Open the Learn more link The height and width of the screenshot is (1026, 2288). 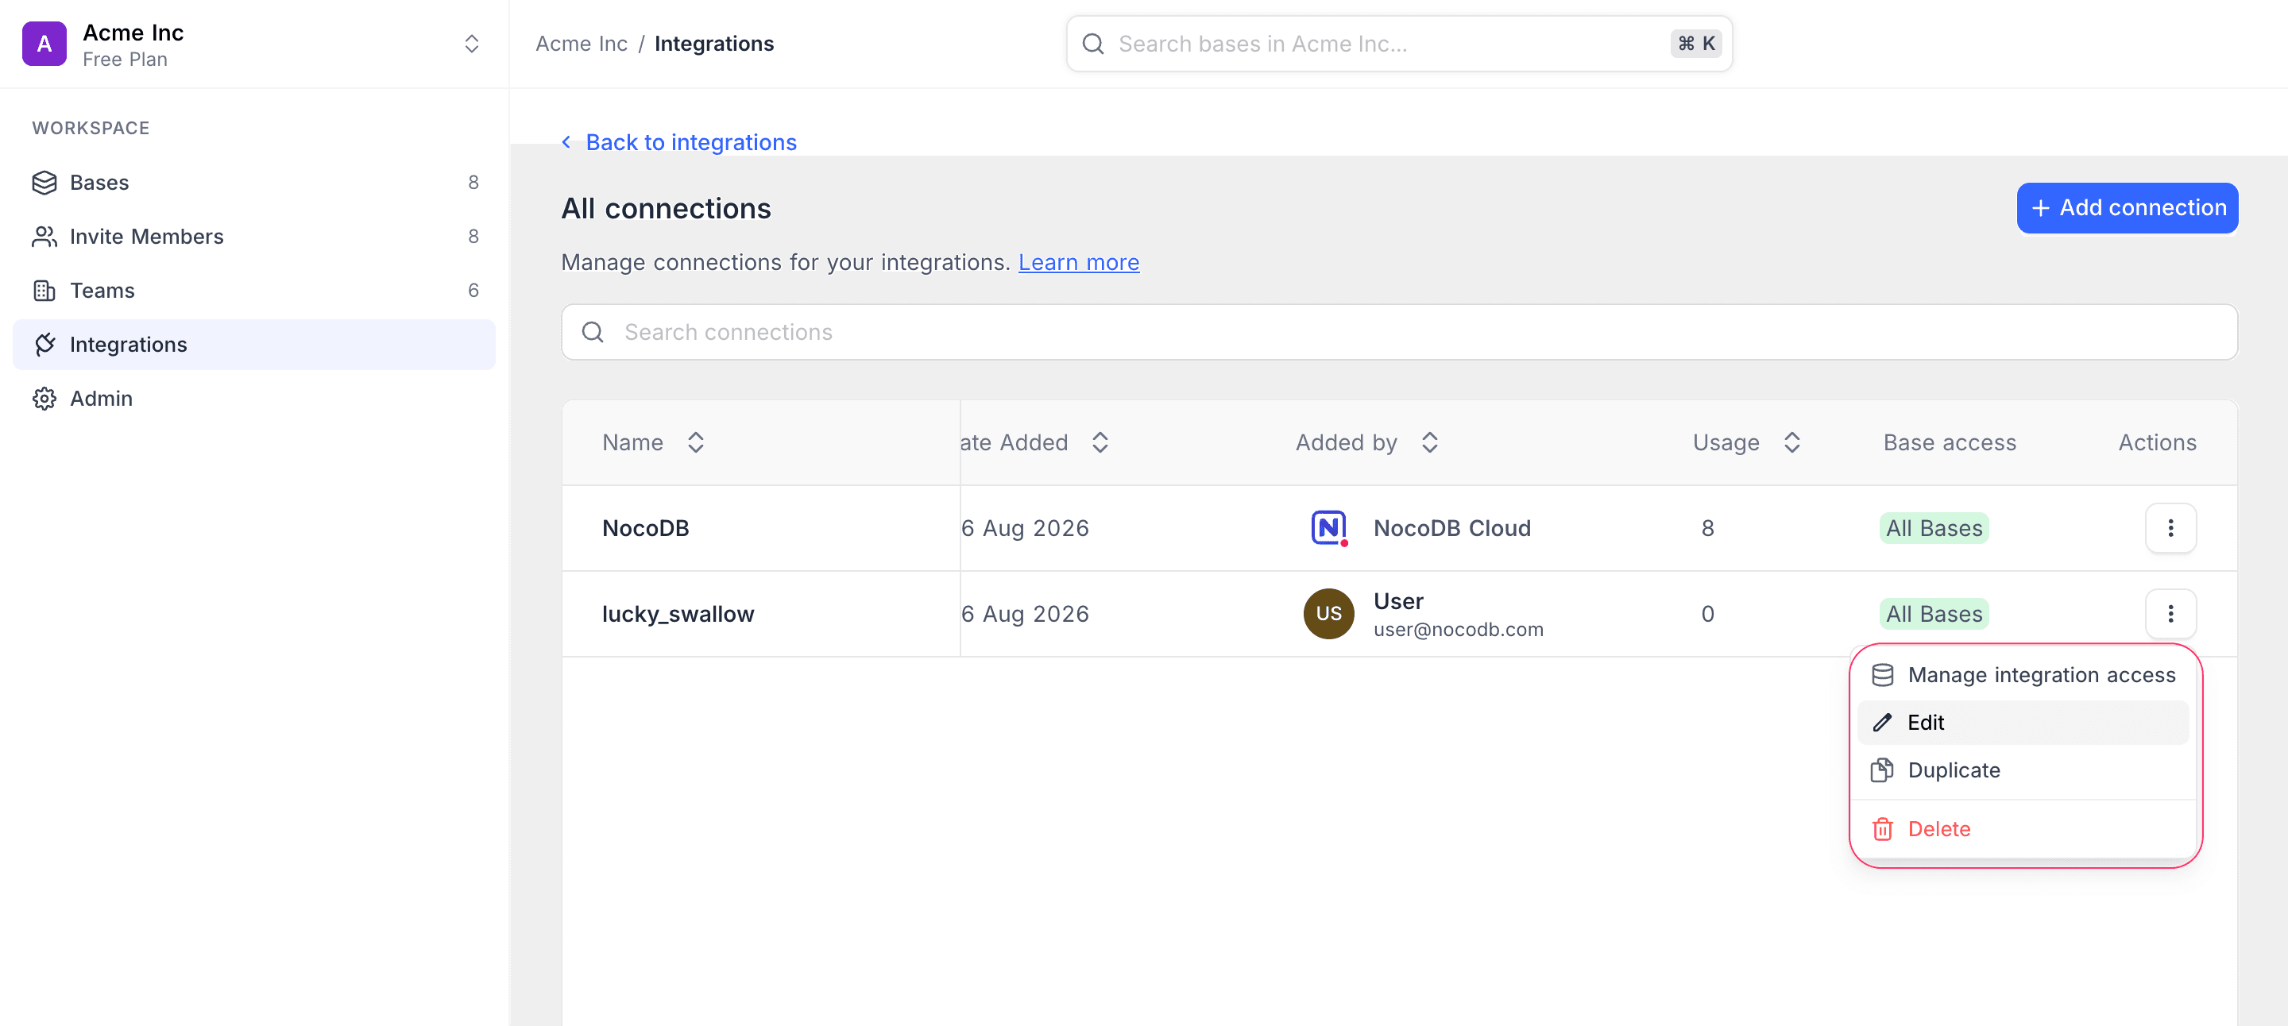[1078, 262]
